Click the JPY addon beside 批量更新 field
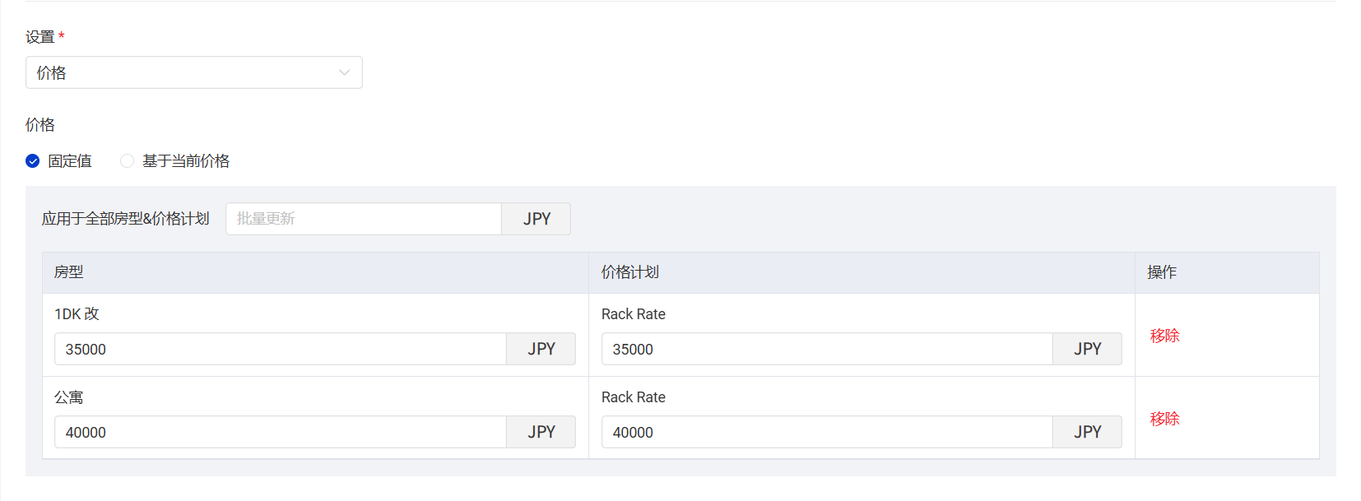The width and height of the screenshot is (1361, 501). pos(537,219)
